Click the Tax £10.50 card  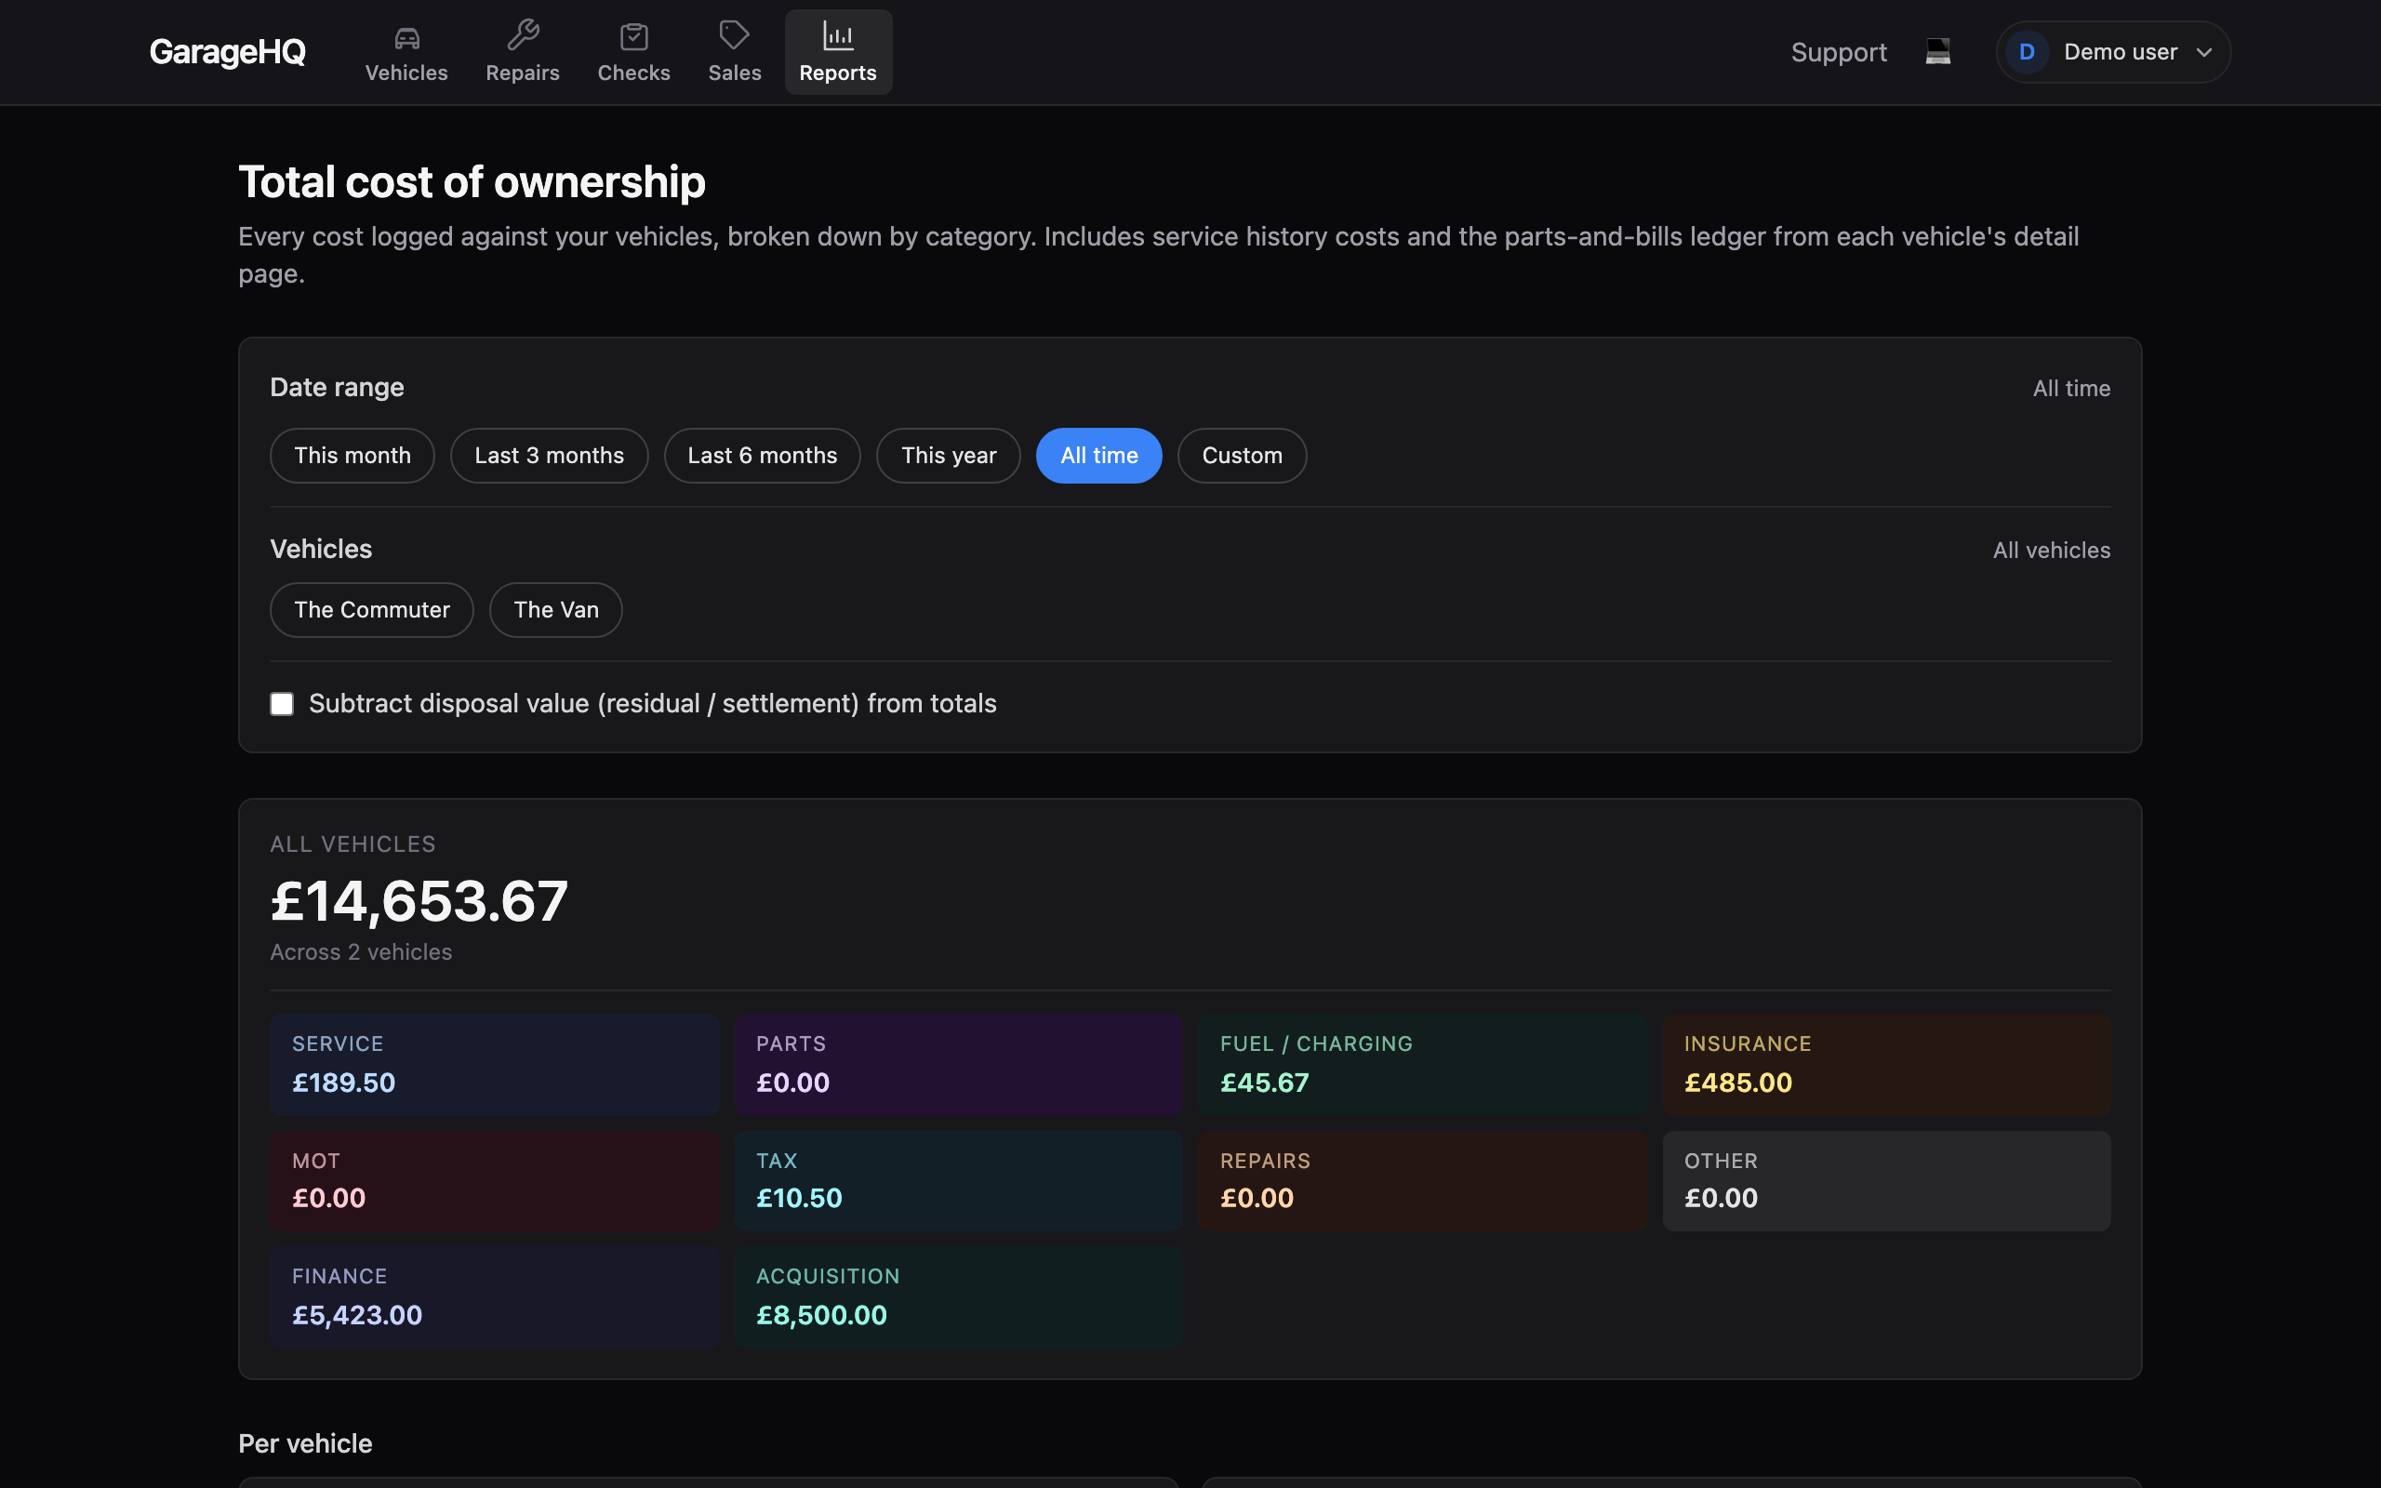958,1181
